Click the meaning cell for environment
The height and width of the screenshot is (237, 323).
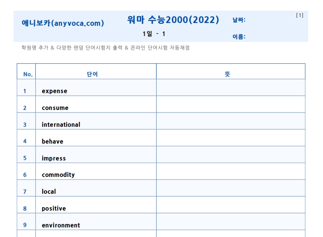(231, 222)
